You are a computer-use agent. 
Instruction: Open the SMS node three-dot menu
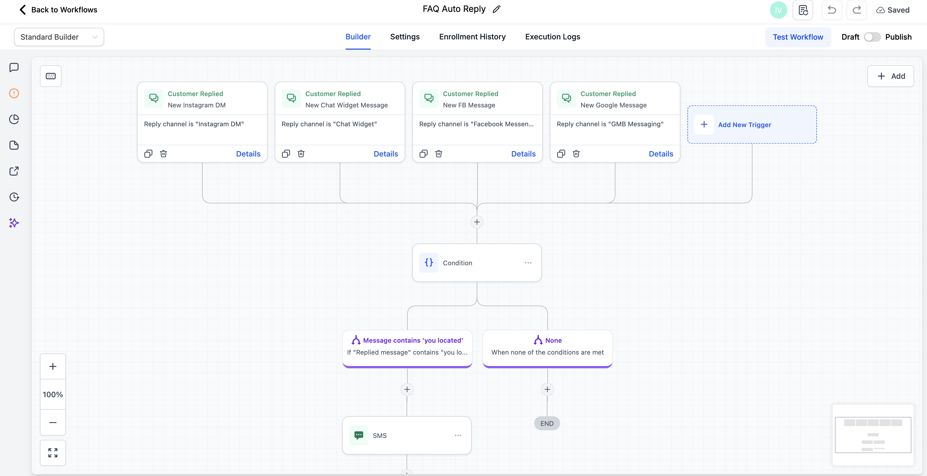458,435
